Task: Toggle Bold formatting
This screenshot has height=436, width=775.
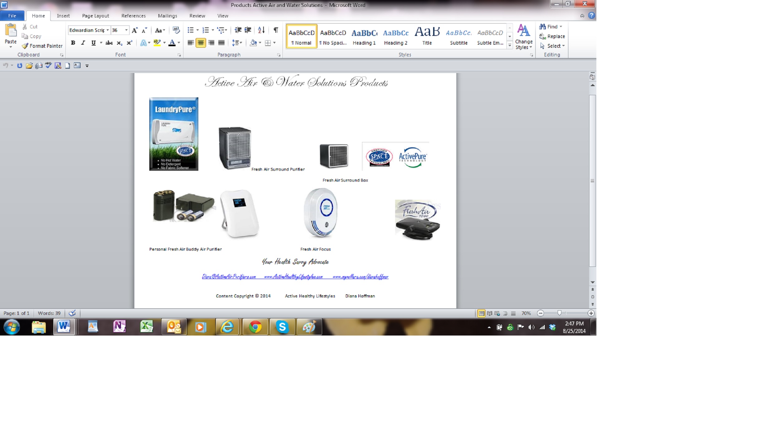Action: [x=73, y=43]
